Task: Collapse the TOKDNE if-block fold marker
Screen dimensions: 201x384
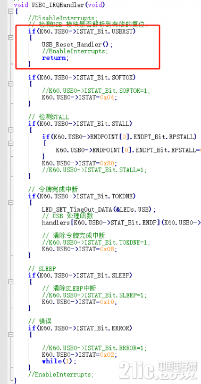Action: click(x=10, y=203)
